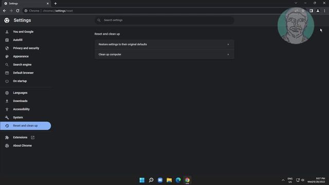
Task: Click the Search engine magnifier icon
Action: pos(7,65)
